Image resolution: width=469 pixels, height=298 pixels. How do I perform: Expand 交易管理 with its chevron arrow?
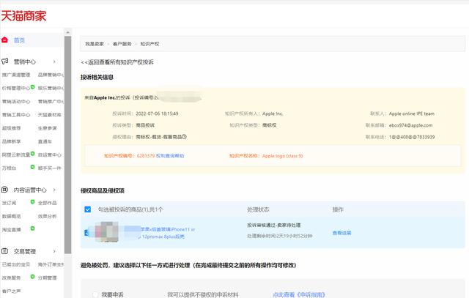(x=54, y=251)
